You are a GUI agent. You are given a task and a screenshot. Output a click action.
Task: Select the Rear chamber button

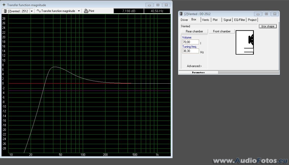[194, 31]
